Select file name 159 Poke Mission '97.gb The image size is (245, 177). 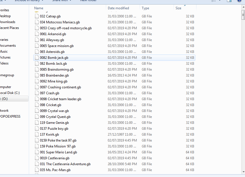point(58,146)
